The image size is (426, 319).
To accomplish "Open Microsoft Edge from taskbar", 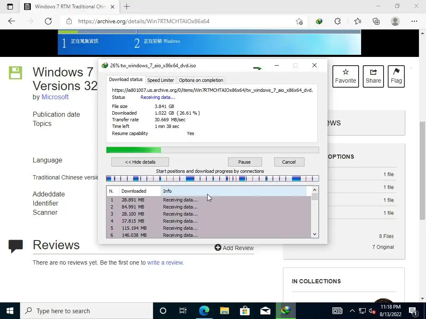I will point(204,311).
